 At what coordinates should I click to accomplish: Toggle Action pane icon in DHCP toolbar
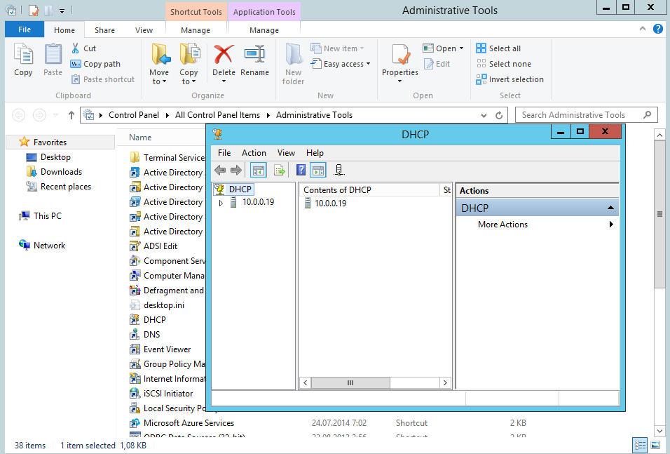click(x=318, y=171)
